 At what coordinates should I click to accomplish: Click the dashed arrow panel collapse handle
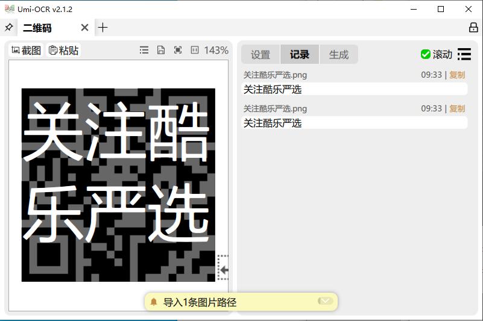click(223, 267)
